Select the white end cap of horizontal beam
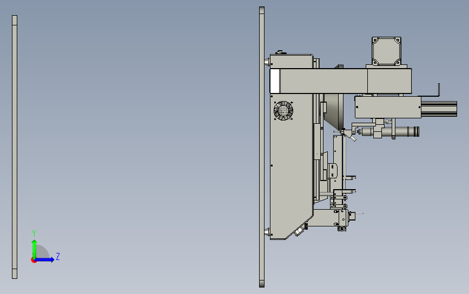 point(275,81)
